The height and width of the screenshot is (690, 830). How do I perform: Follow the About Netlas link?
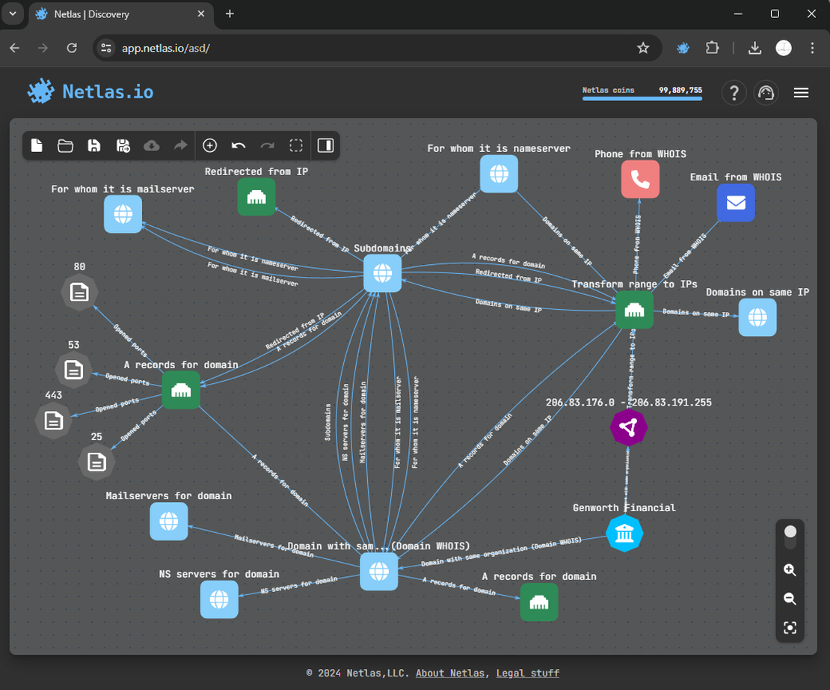(450, 673)
